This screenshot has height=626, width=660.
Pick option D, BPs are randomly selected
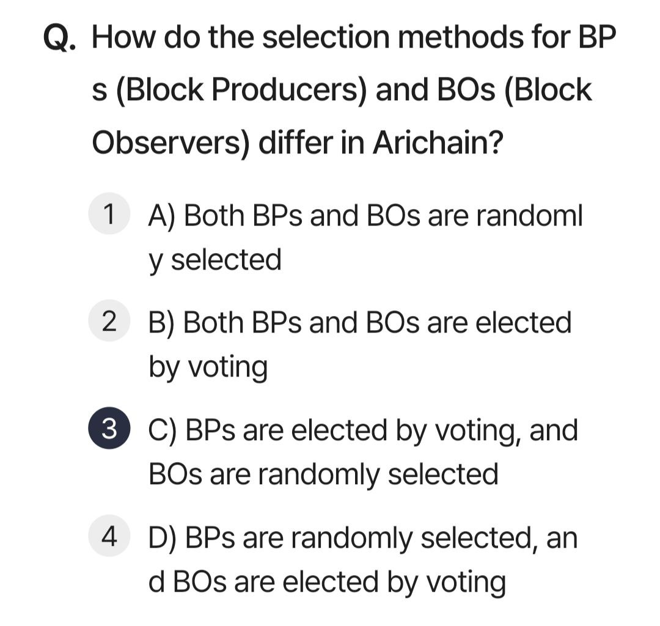coord(363,560)
